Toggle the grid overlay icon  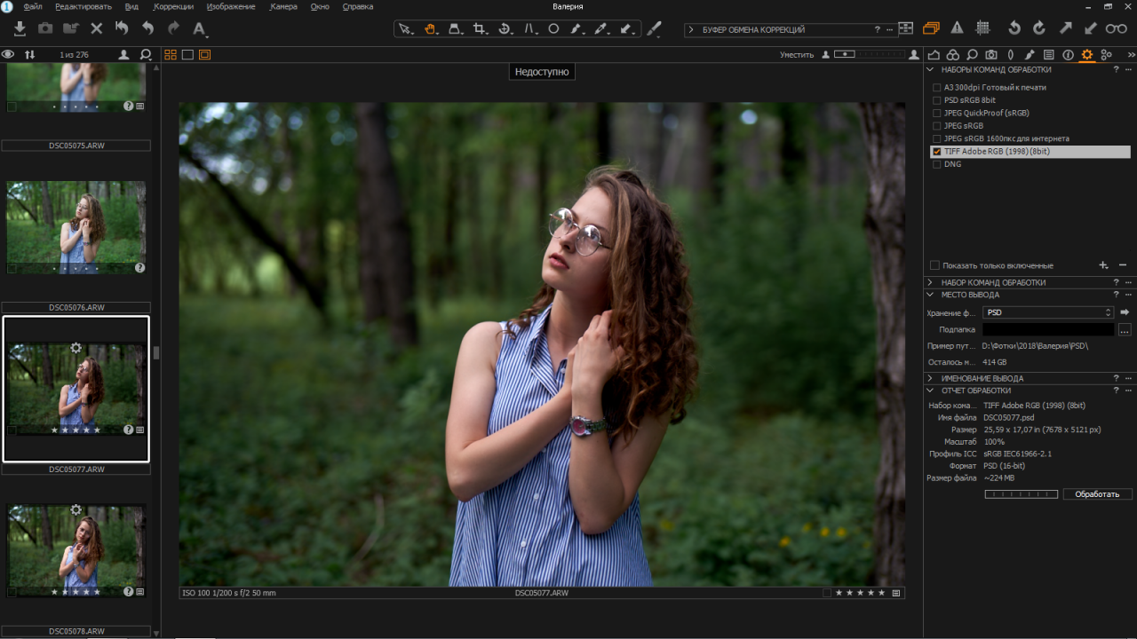(x=982, y=28)
